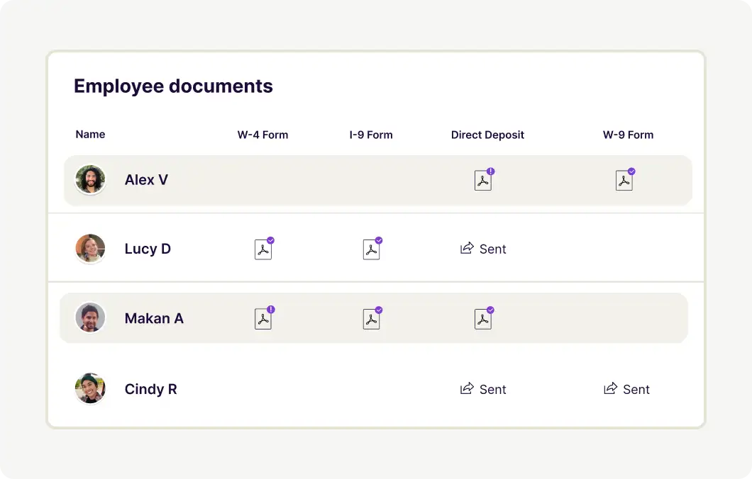Screen dimensions: 752x479
Task: Click the Direct Deposit column header
Action: 487,135
